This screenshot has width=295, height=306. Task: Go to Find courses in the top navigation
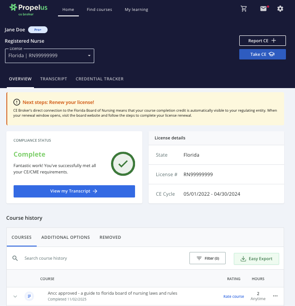pos(99,10)
